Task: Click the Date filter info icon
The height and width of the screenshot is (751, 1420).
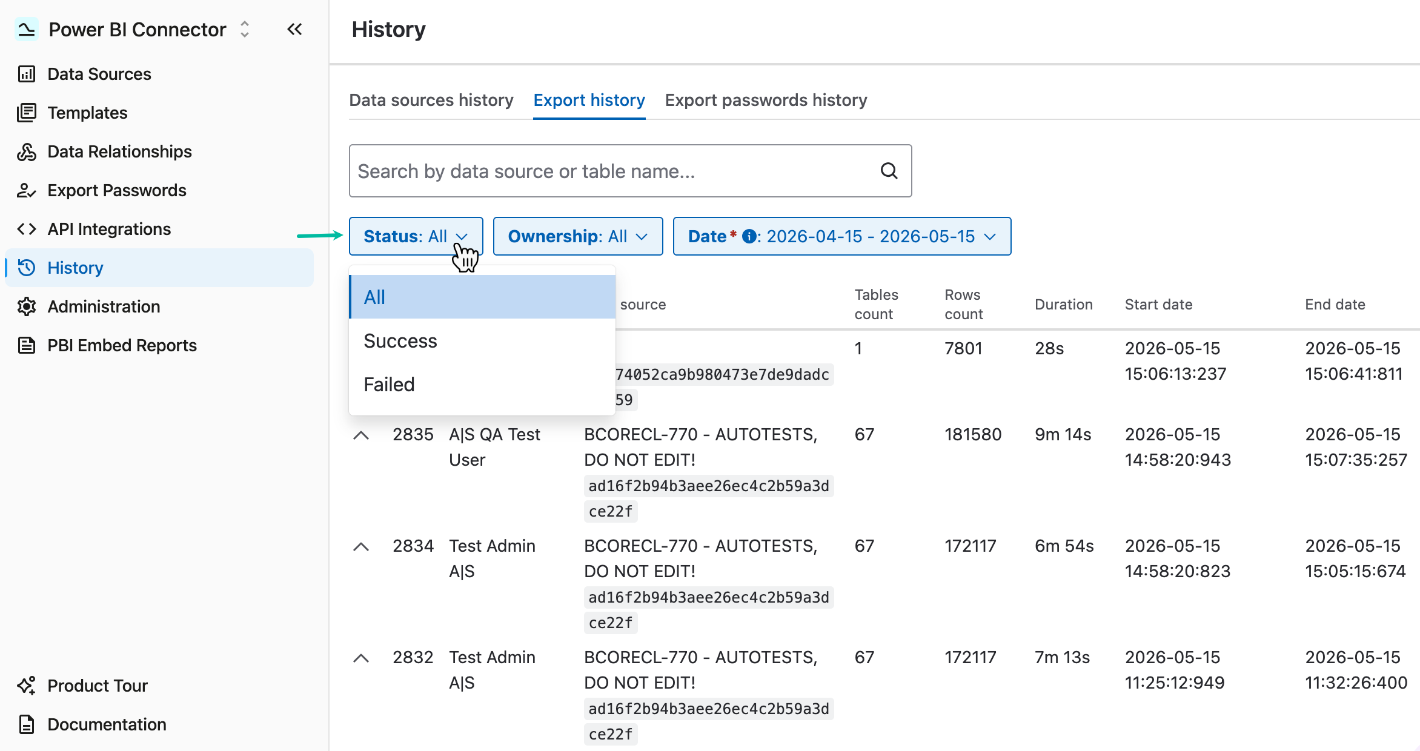Action: coord(749,236)
